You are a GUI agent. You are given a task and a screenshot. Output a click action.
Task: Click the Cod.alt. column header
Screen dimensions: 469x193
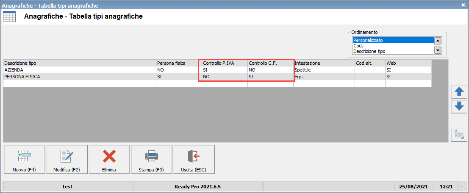tap(370, 63)
